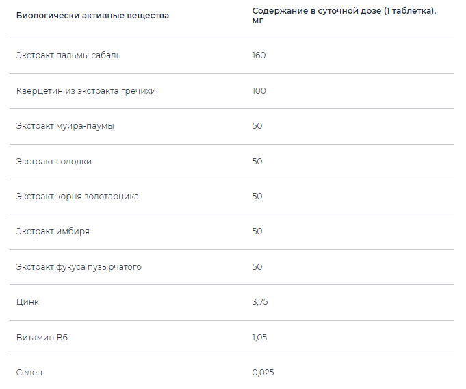466x389 pixels.
Task: Select the "Экстракт муира-паумы" row label
Action: point(65,126)
